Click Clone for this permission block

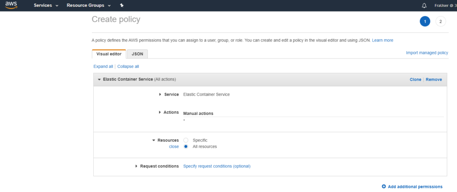(415, 79)
